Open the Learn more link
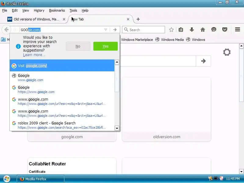Screen dimensions: 244x183 pyautogui.click(x=34, y=55)
